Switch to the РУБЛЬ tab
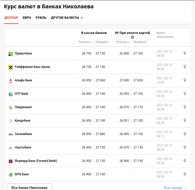The height and width of the screenshot is (190, 195). (41, 18)
